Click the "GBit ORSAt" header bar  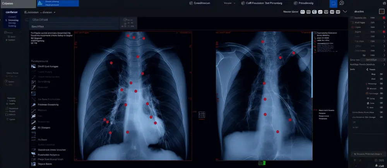(x=74, y=20)
